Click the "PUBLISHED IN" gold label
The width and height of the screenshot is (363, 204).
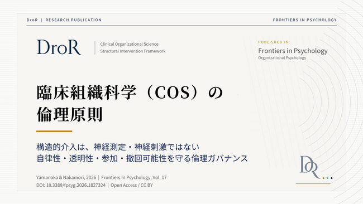[x=274, y=42]
